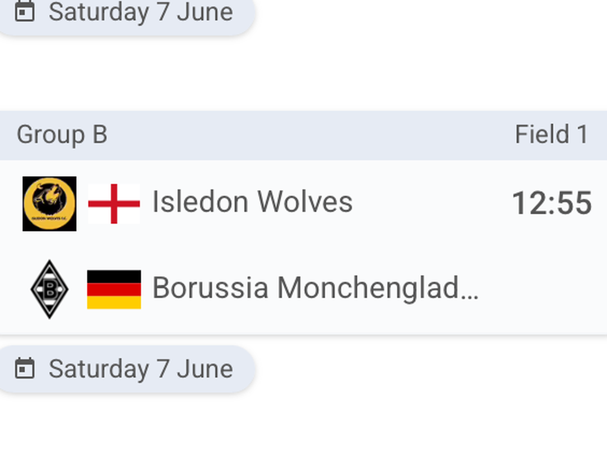This screenshot has width=607, height=455.
Task: Click the Group B label
Action: tap(62, 135)
